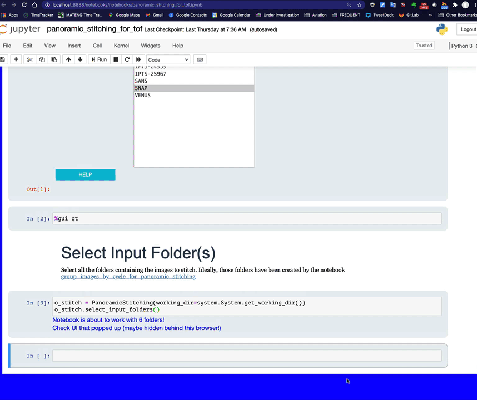Click into the empty code cell

pos(246,356)
